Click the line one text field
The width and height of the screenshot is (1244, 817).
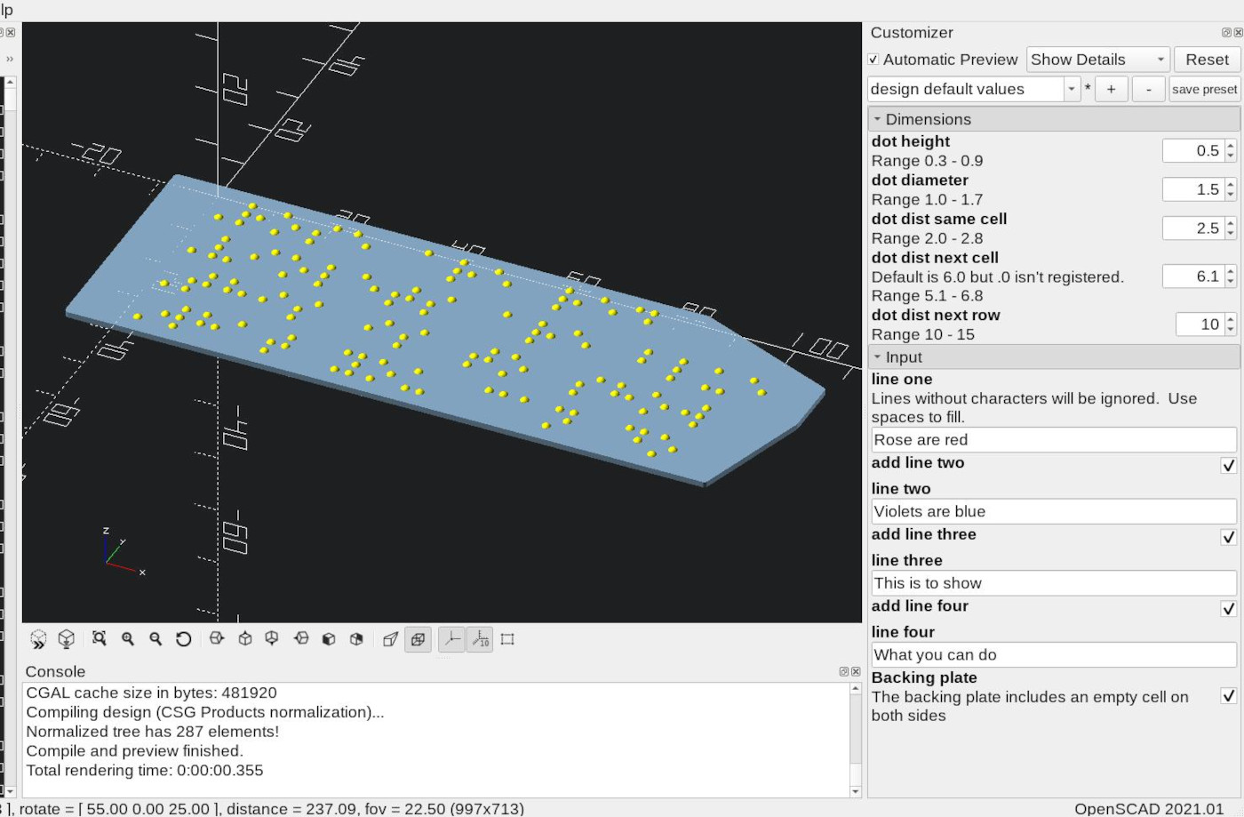coord(1054,439)
